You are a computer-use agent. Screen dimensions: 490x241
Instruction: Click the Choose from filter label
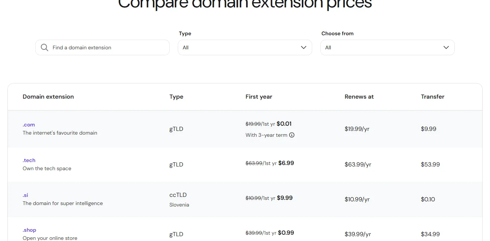click(x=337, y=33)
